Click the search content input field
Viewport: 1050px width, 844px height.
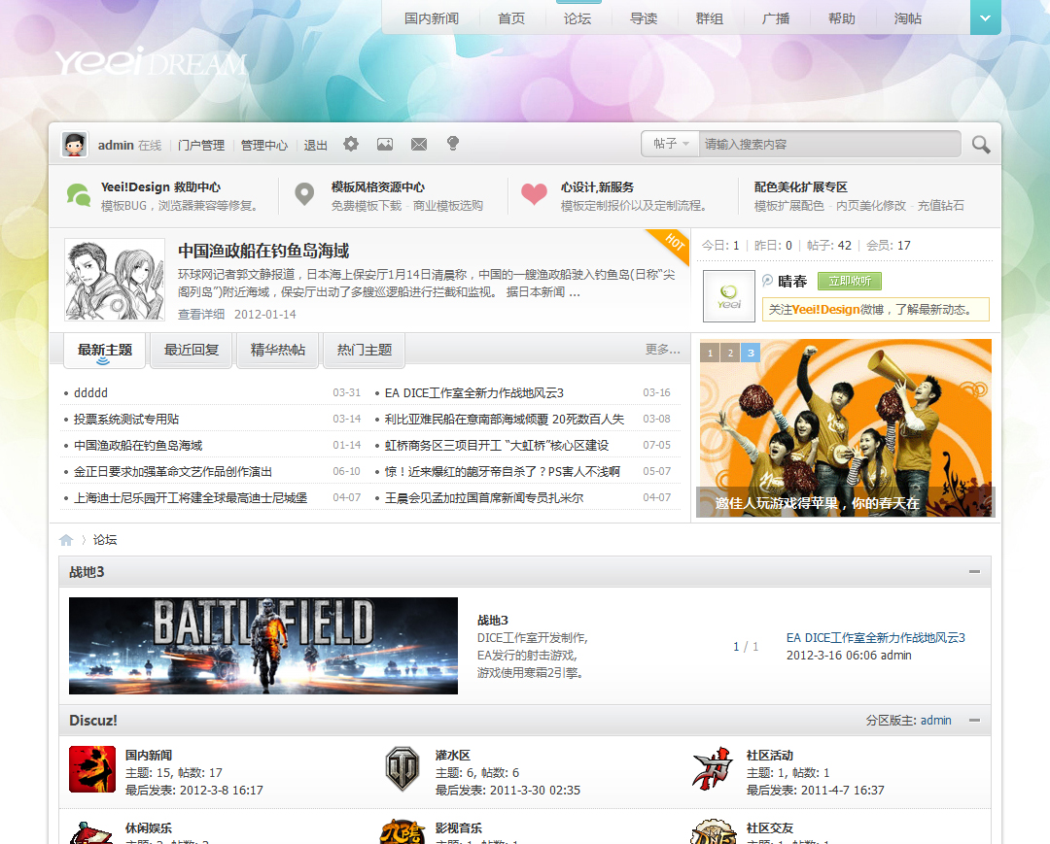pyautogui.click(x=829, y=144)
